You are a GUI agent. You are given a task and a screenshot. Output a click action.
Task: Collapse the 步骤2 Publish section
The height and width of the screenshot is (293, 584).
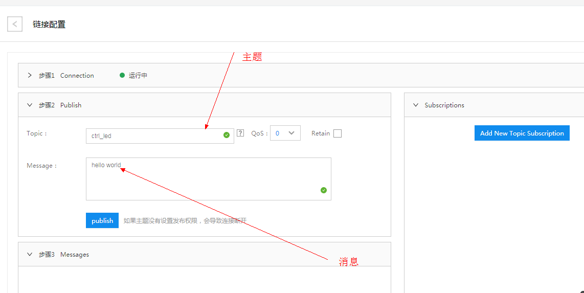pyautogui.click(x=30, y=105)
